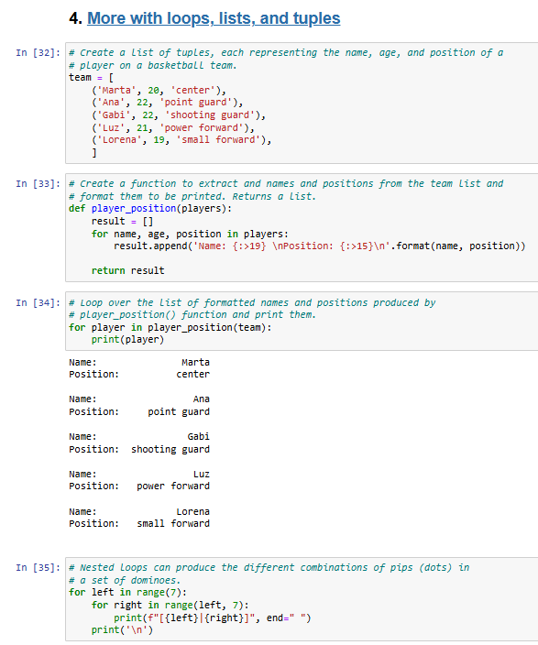The width and height of the screenshot is (538, 645).
Task: Click the comment '# player on a basketball team.'
Action: coord(153,65)
